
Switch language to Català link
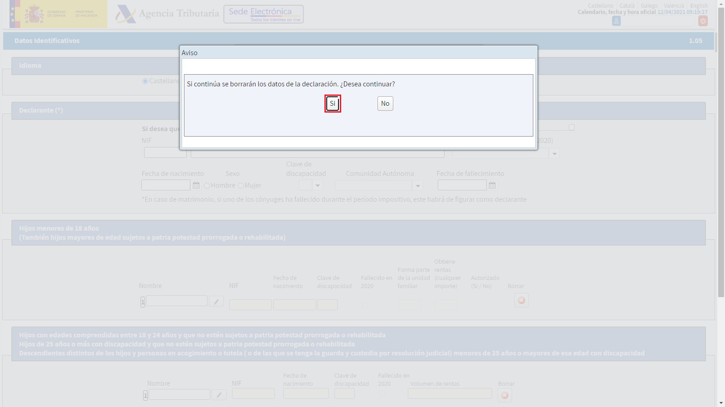[x=627, y=6]
